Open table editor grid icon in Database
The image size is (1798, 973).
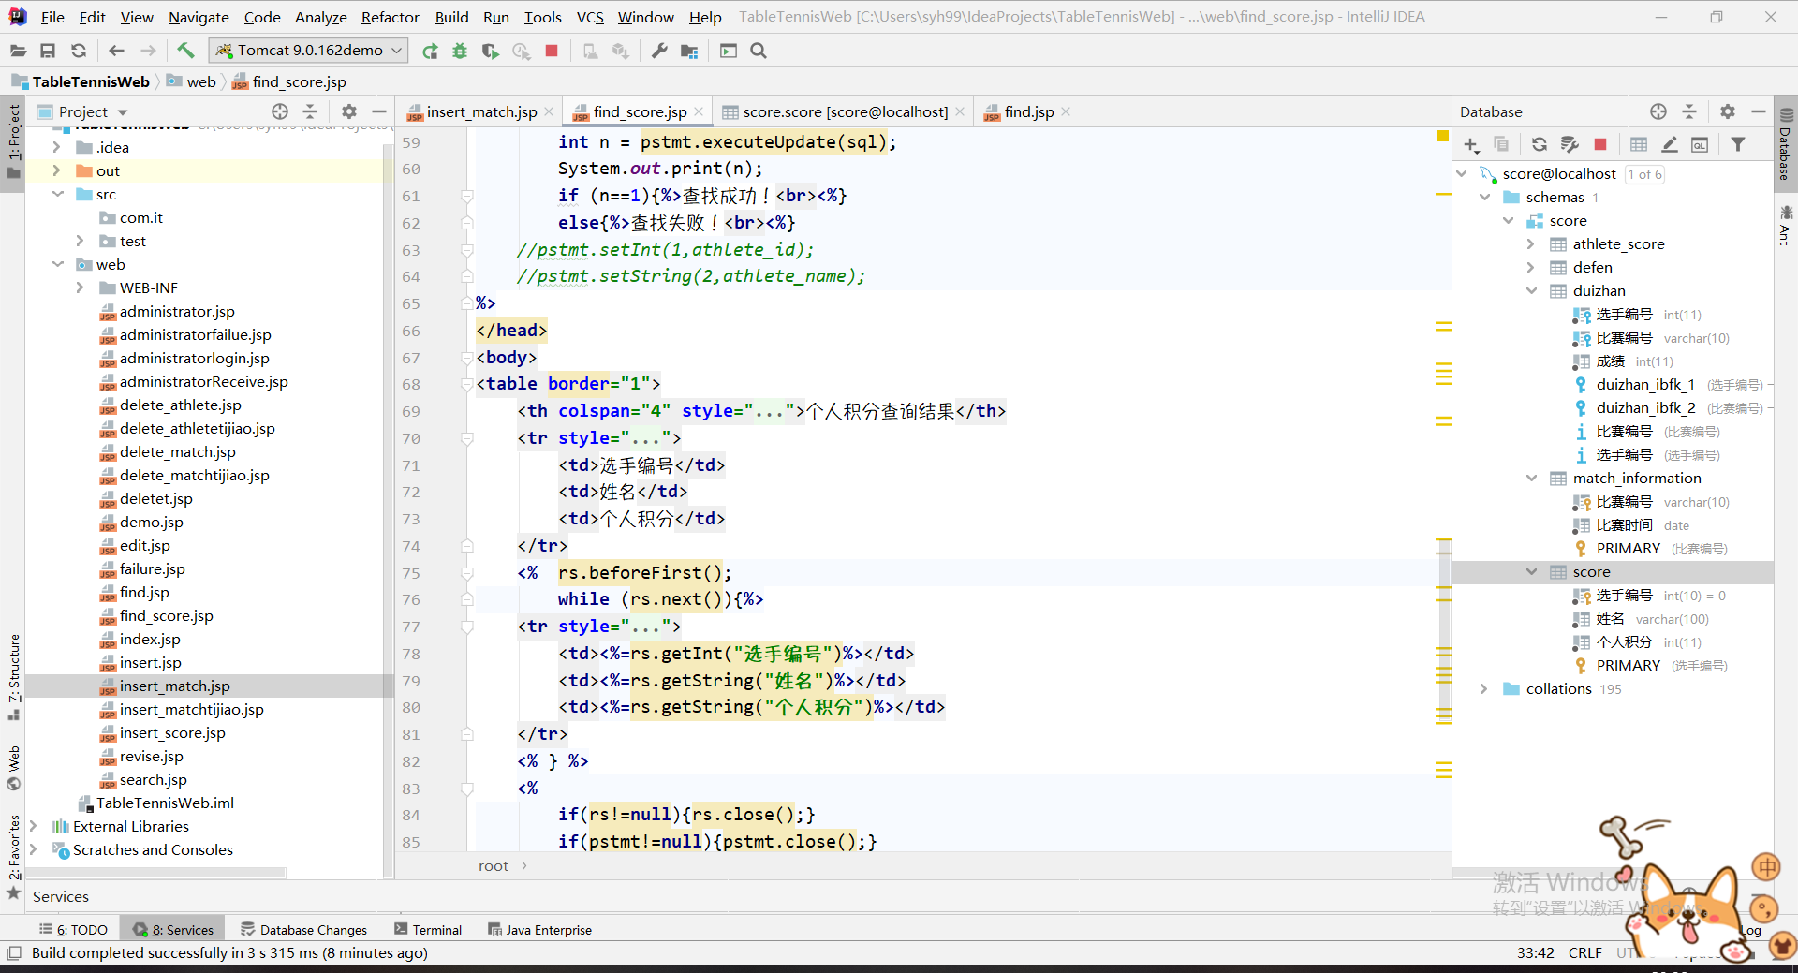(1639, 144)
